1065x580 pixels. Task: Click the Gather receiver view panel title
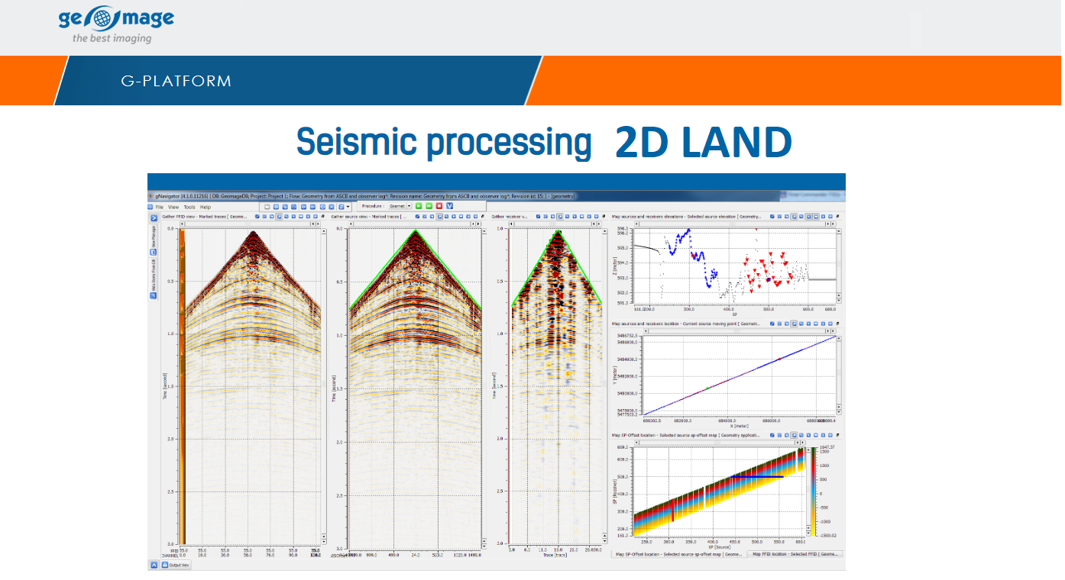click(x=510, y=217)
